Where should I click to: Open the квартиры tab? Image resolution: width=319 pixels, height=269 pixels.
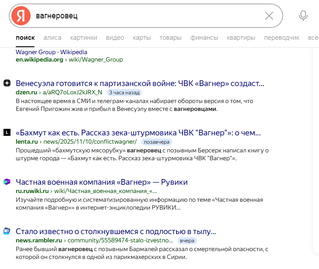click(241, 38)
